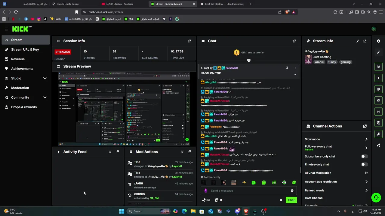
Task: Open Banned words settings
Action: click(x=336, y=190)
